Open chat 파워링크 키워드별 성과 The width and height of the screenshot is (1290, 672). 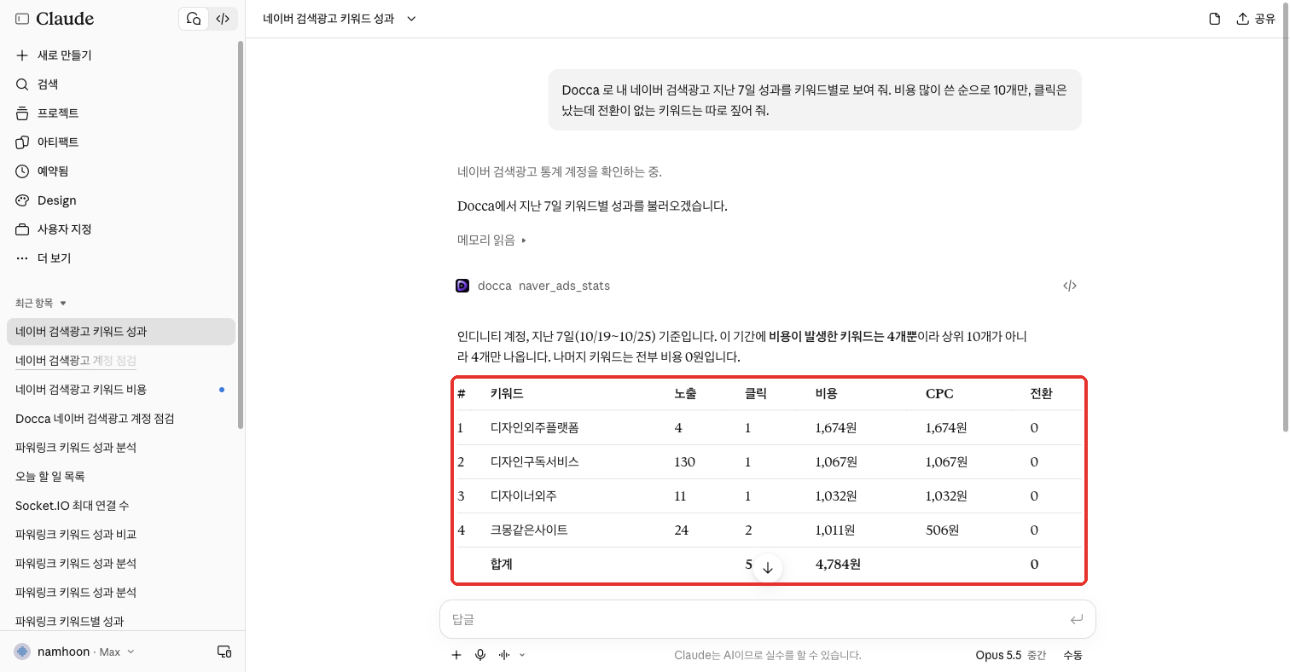(x=121, y=622)
